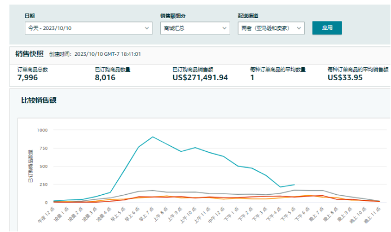Screen dimensions: 391x232
Task: Click the teal line peak at 早上7点
Action: pos(153,137)
